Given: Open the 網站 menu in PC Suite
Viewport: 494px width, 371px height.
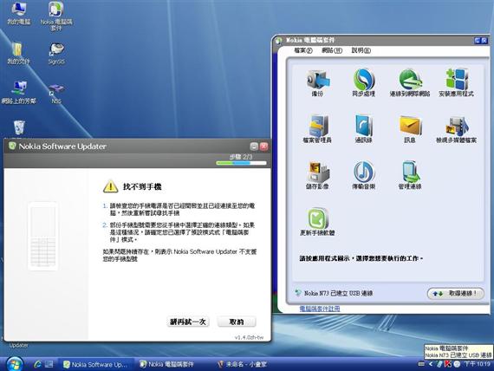Looking at the screenshot, I should (x=332, y=50).
